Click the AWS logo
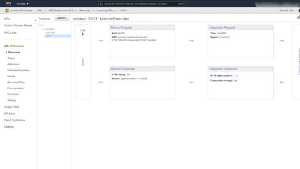The width and height of the screenshot is (300, 169). [x=8, y=3]
